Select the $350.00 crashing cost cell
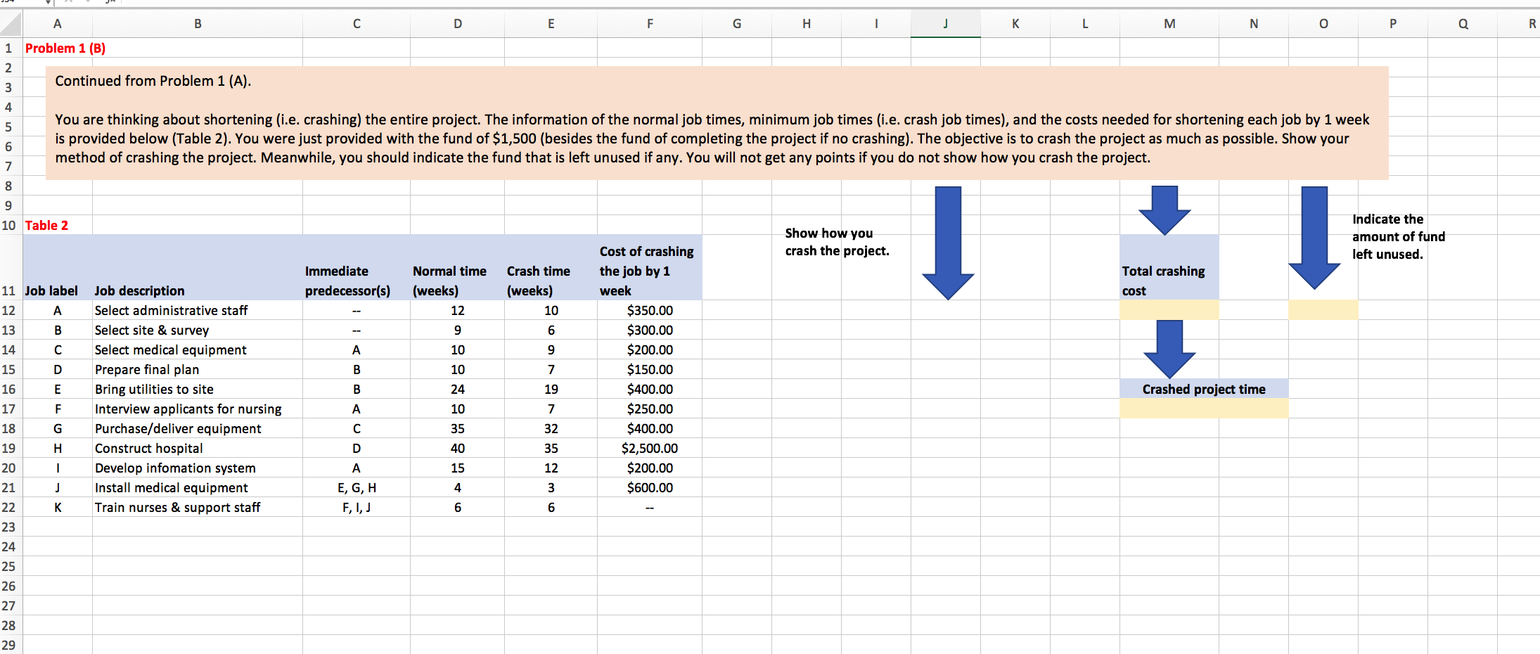 [650, 310]
